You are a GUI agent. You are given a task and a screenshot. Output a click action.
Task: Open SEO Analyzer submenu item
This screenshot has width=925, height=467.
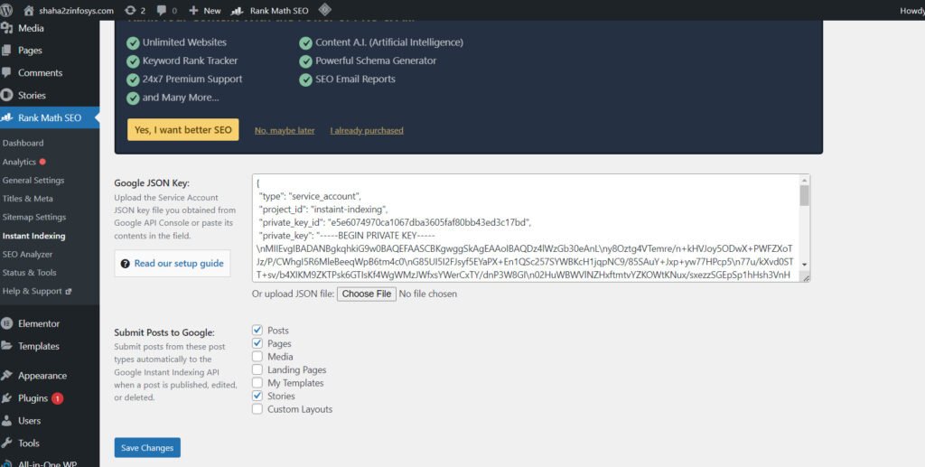pos(27,254)
